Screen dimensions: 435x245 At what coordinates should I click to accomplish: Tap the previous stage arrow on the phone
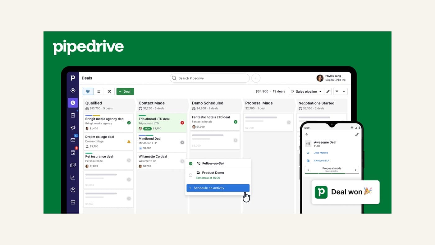coord(308,170)
